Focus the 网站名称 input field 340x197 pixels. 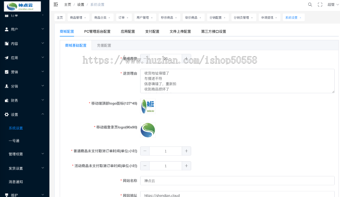238,180
